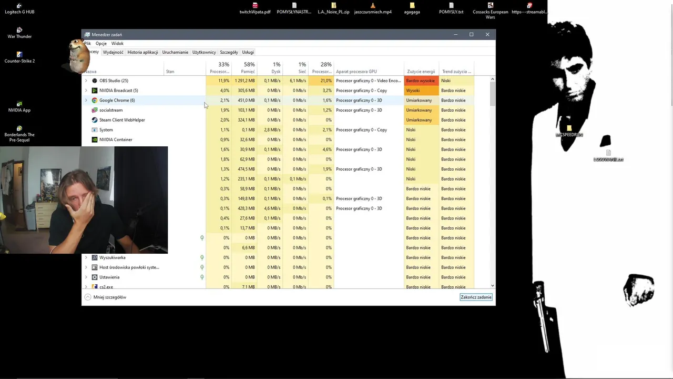Click OBS Studio 'Bardzo wysokie' energy cell
This screenshot has height=379, width=673.
(421, 81)
